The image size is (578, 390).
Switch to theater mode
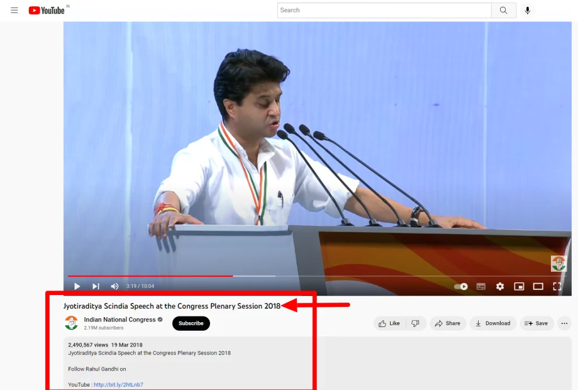538,287
